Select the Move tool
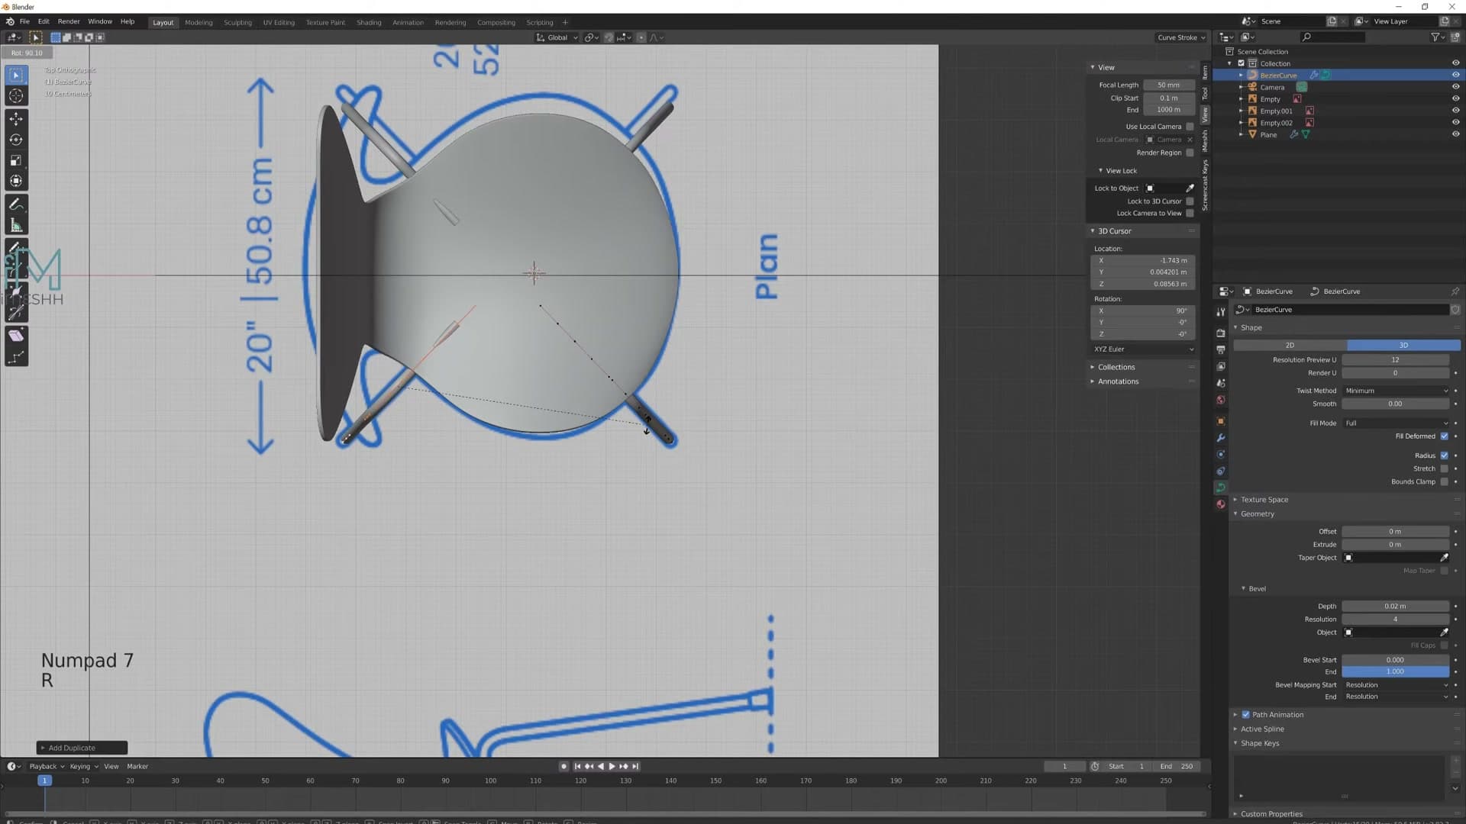 16,118
